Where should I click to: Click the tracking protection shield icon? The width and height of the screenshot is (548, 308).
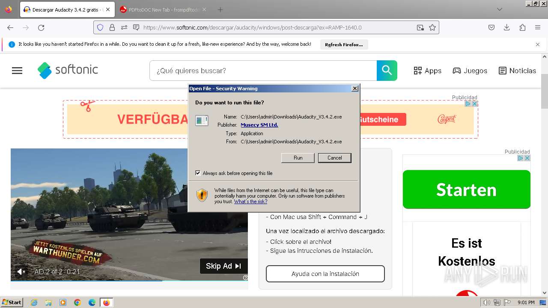[x=100, y=27]
